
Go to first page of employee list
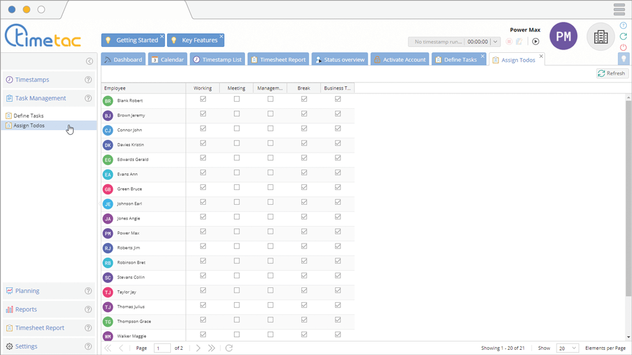pos(108,348)
